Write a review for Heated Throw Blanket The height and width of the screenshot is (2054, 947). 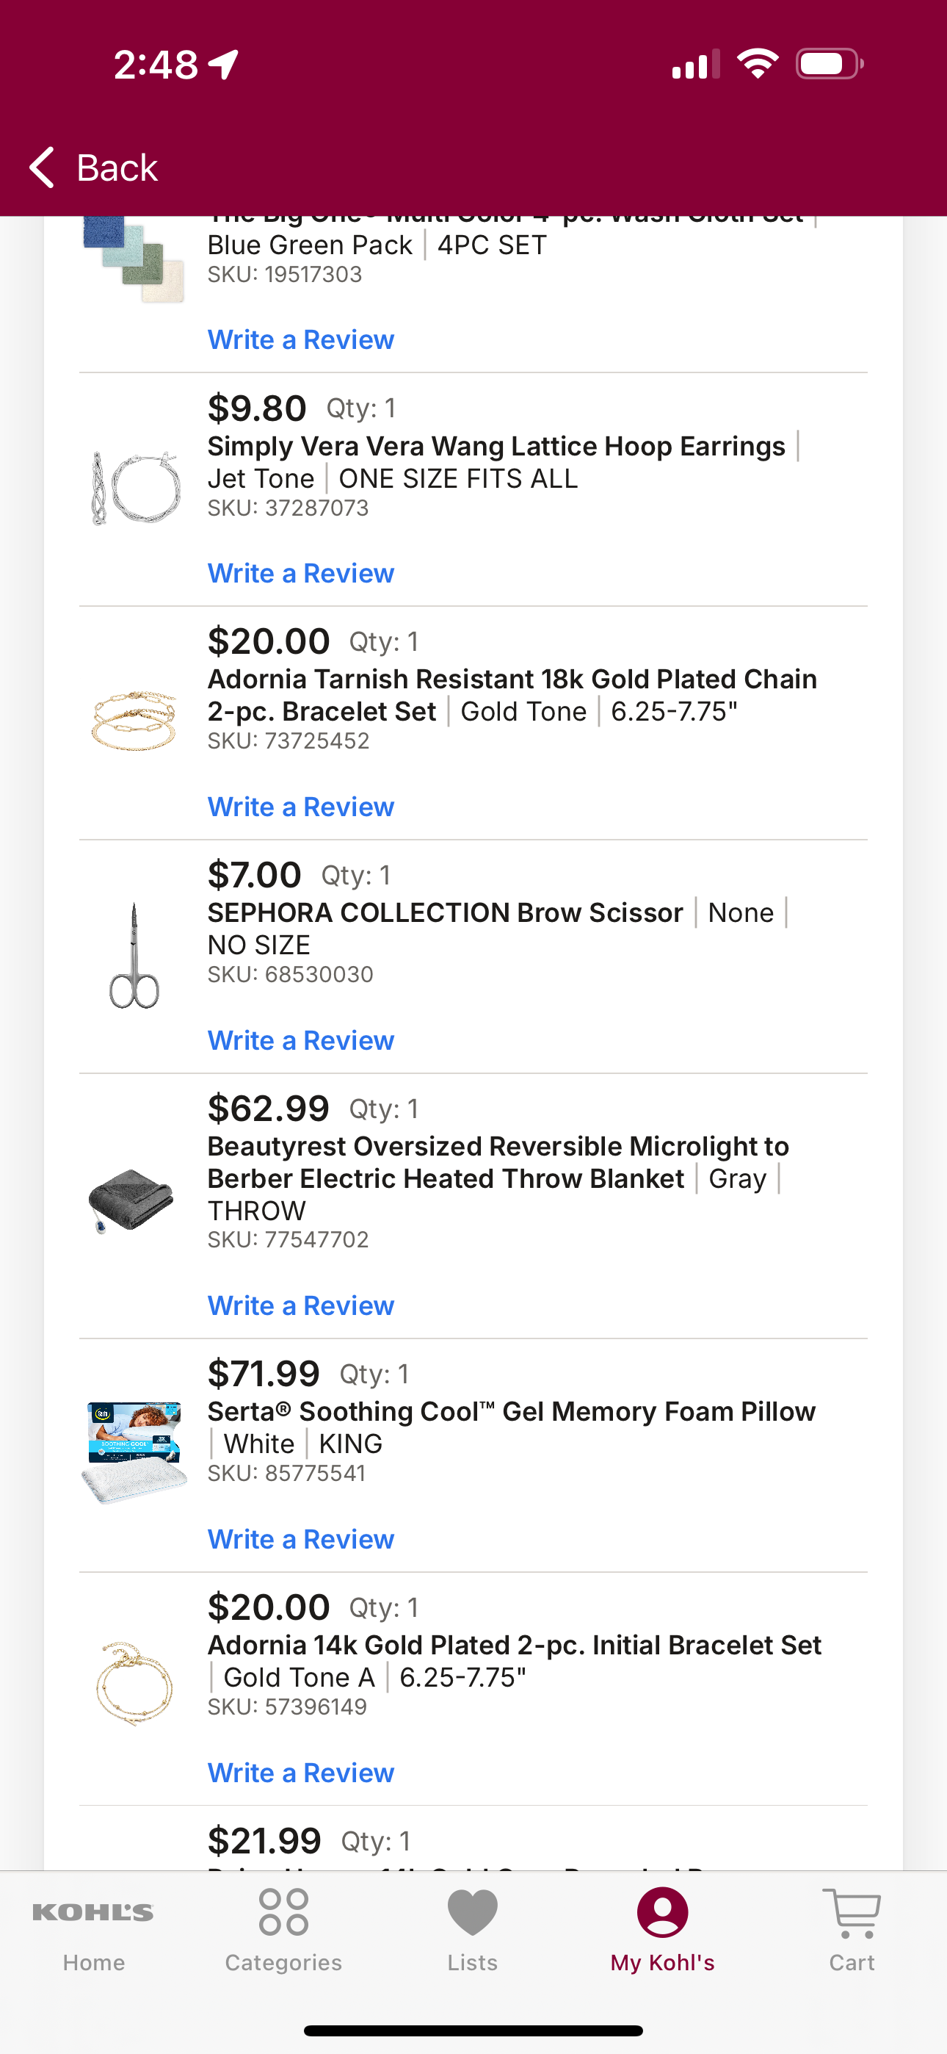[300, 1305]
